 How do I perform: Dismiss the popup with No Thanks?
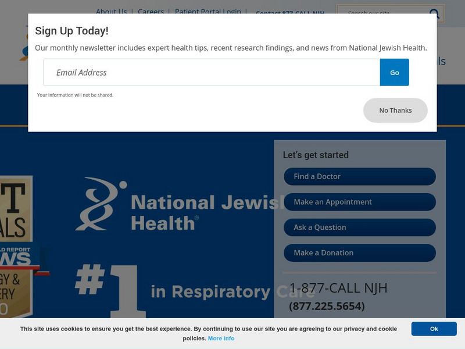(x=395, y=110)
